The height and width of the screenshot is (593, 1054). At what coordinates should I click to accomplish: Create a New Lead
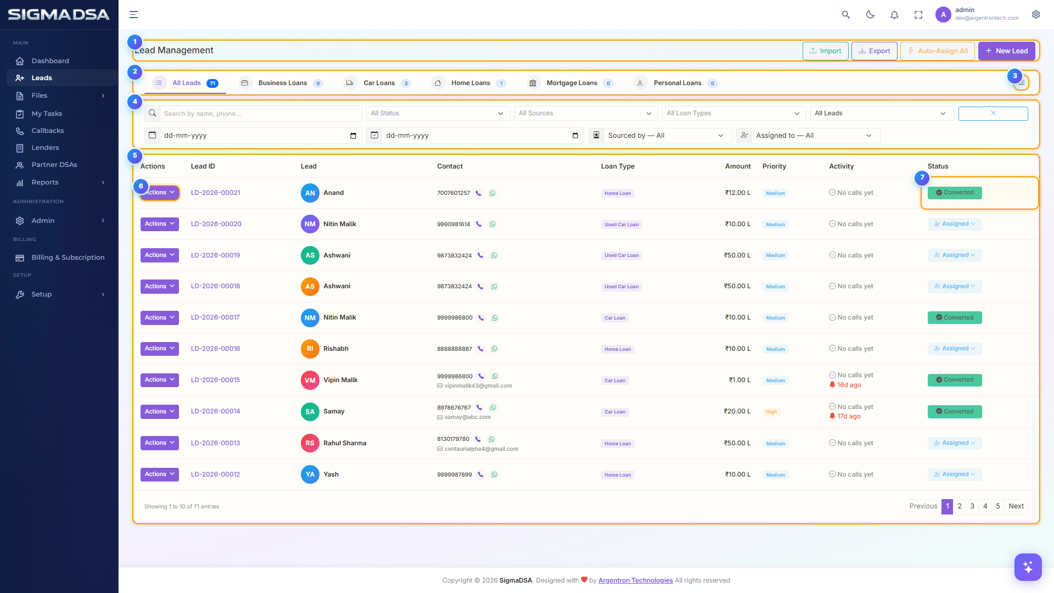[x=1006, y=51]
